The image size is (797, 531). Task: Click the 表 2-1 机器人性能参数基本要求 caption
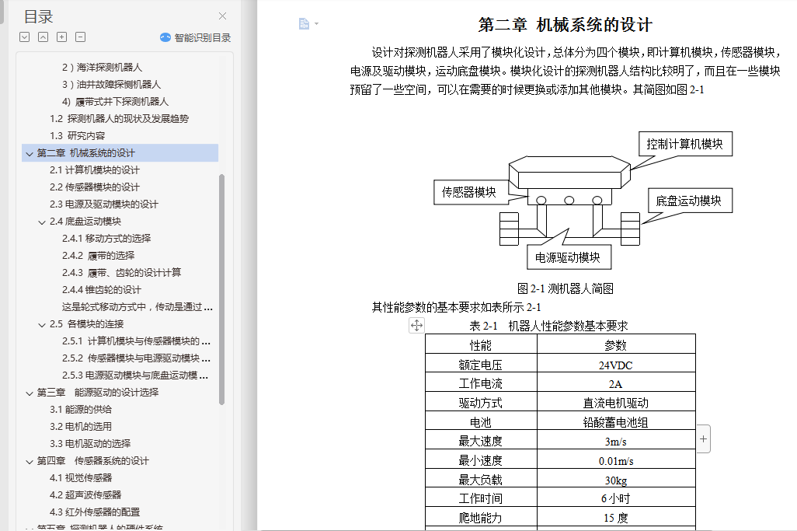click(x=548, y=326)
